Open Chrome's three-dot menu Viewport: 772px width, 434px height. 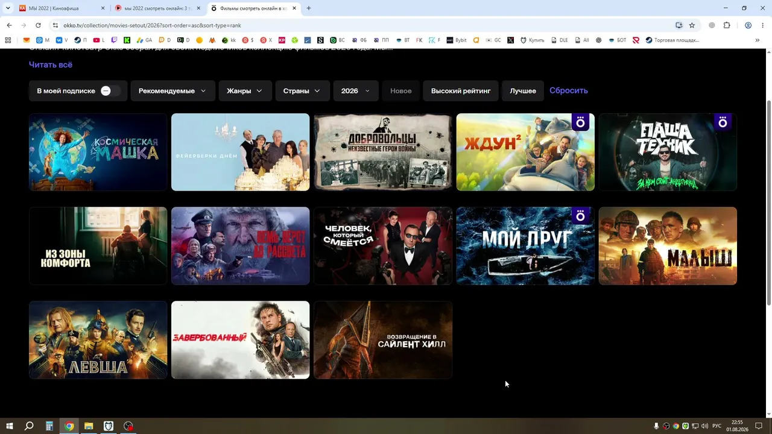coord(763,25)
